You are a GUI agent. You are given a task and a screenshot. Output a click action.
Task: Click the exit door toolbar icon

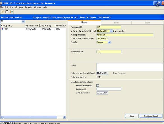pyautogui.click(x=11, y=12)
